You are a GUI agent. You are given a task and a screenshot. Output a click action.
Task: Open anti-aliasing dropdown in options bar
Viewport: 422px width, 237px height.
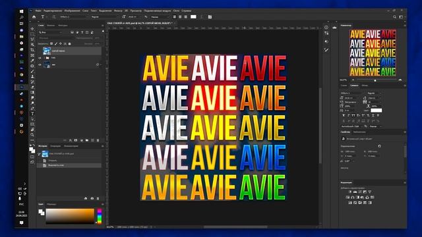coord(160,17)
